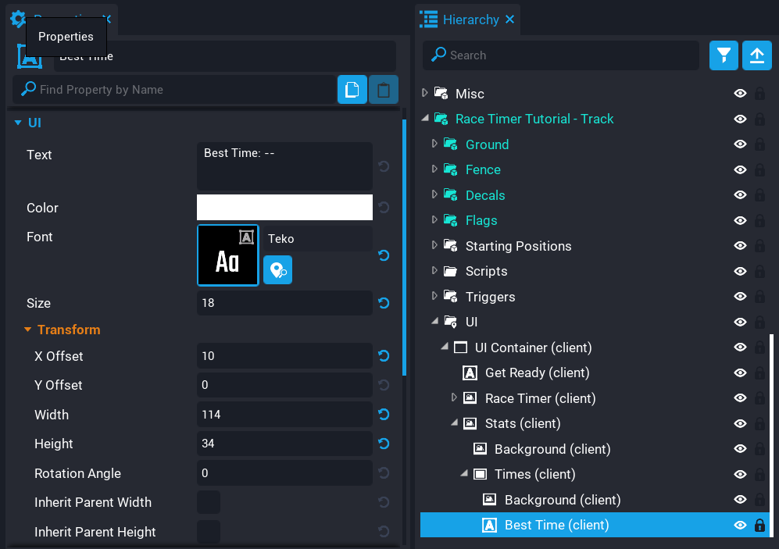The height and width of the screenshot is (549, 779).
Task: Open the Hierarchy filter icon
Action: [x=724, y=55]
